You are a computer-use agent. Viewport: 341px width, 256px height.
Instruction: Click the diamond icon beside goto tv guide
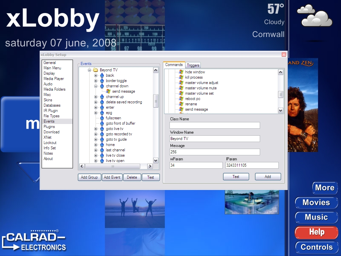tap(102, 139)
